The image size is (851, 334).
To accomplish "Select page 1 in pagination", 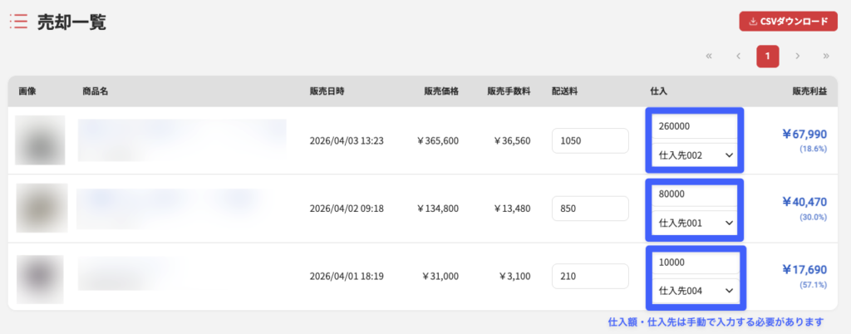I will [767, 56].
